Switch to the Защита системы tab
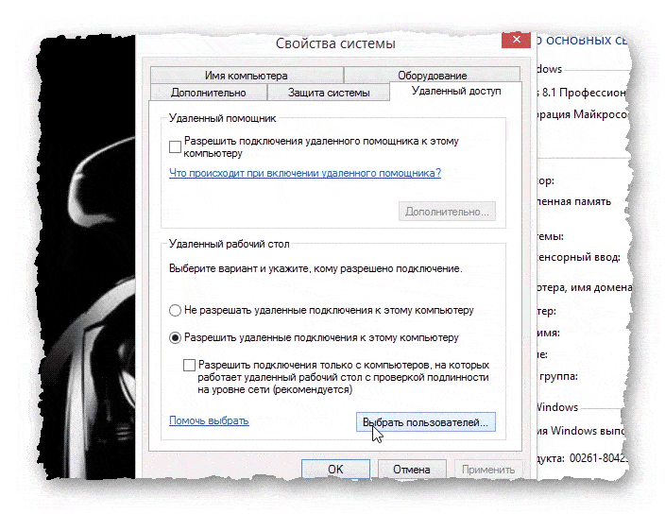Image resolution: width=665 pixels, height=514 pixels. [329, 92]
